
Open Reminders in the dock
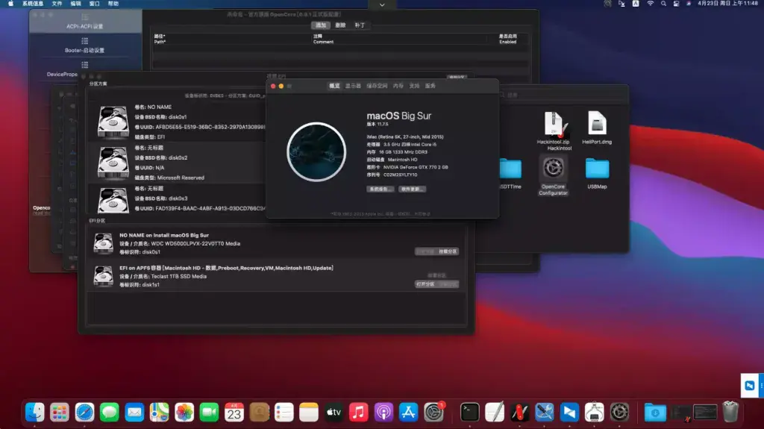(284, 413)
